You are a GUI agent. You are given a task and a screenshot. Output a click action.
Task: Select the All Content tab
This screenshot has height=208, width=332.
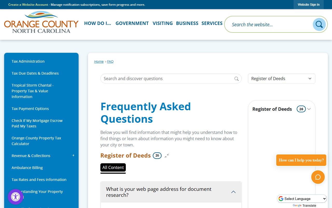click(113, 168)
